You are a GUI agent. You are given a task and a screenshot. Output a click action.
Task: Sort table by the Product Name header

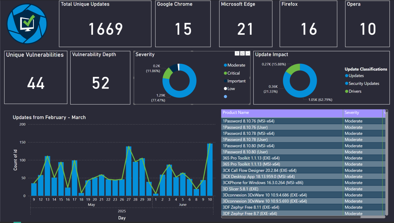click(235, 113)
